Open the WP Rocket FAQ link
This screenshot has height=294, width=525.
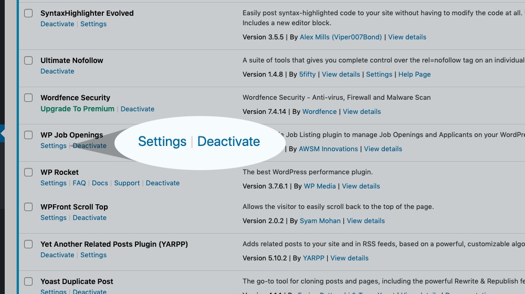tap(79, 183)
